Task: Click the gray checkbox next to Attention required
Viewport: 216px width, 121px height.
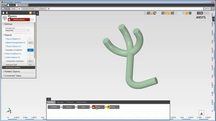Action: tap(32, 19)
